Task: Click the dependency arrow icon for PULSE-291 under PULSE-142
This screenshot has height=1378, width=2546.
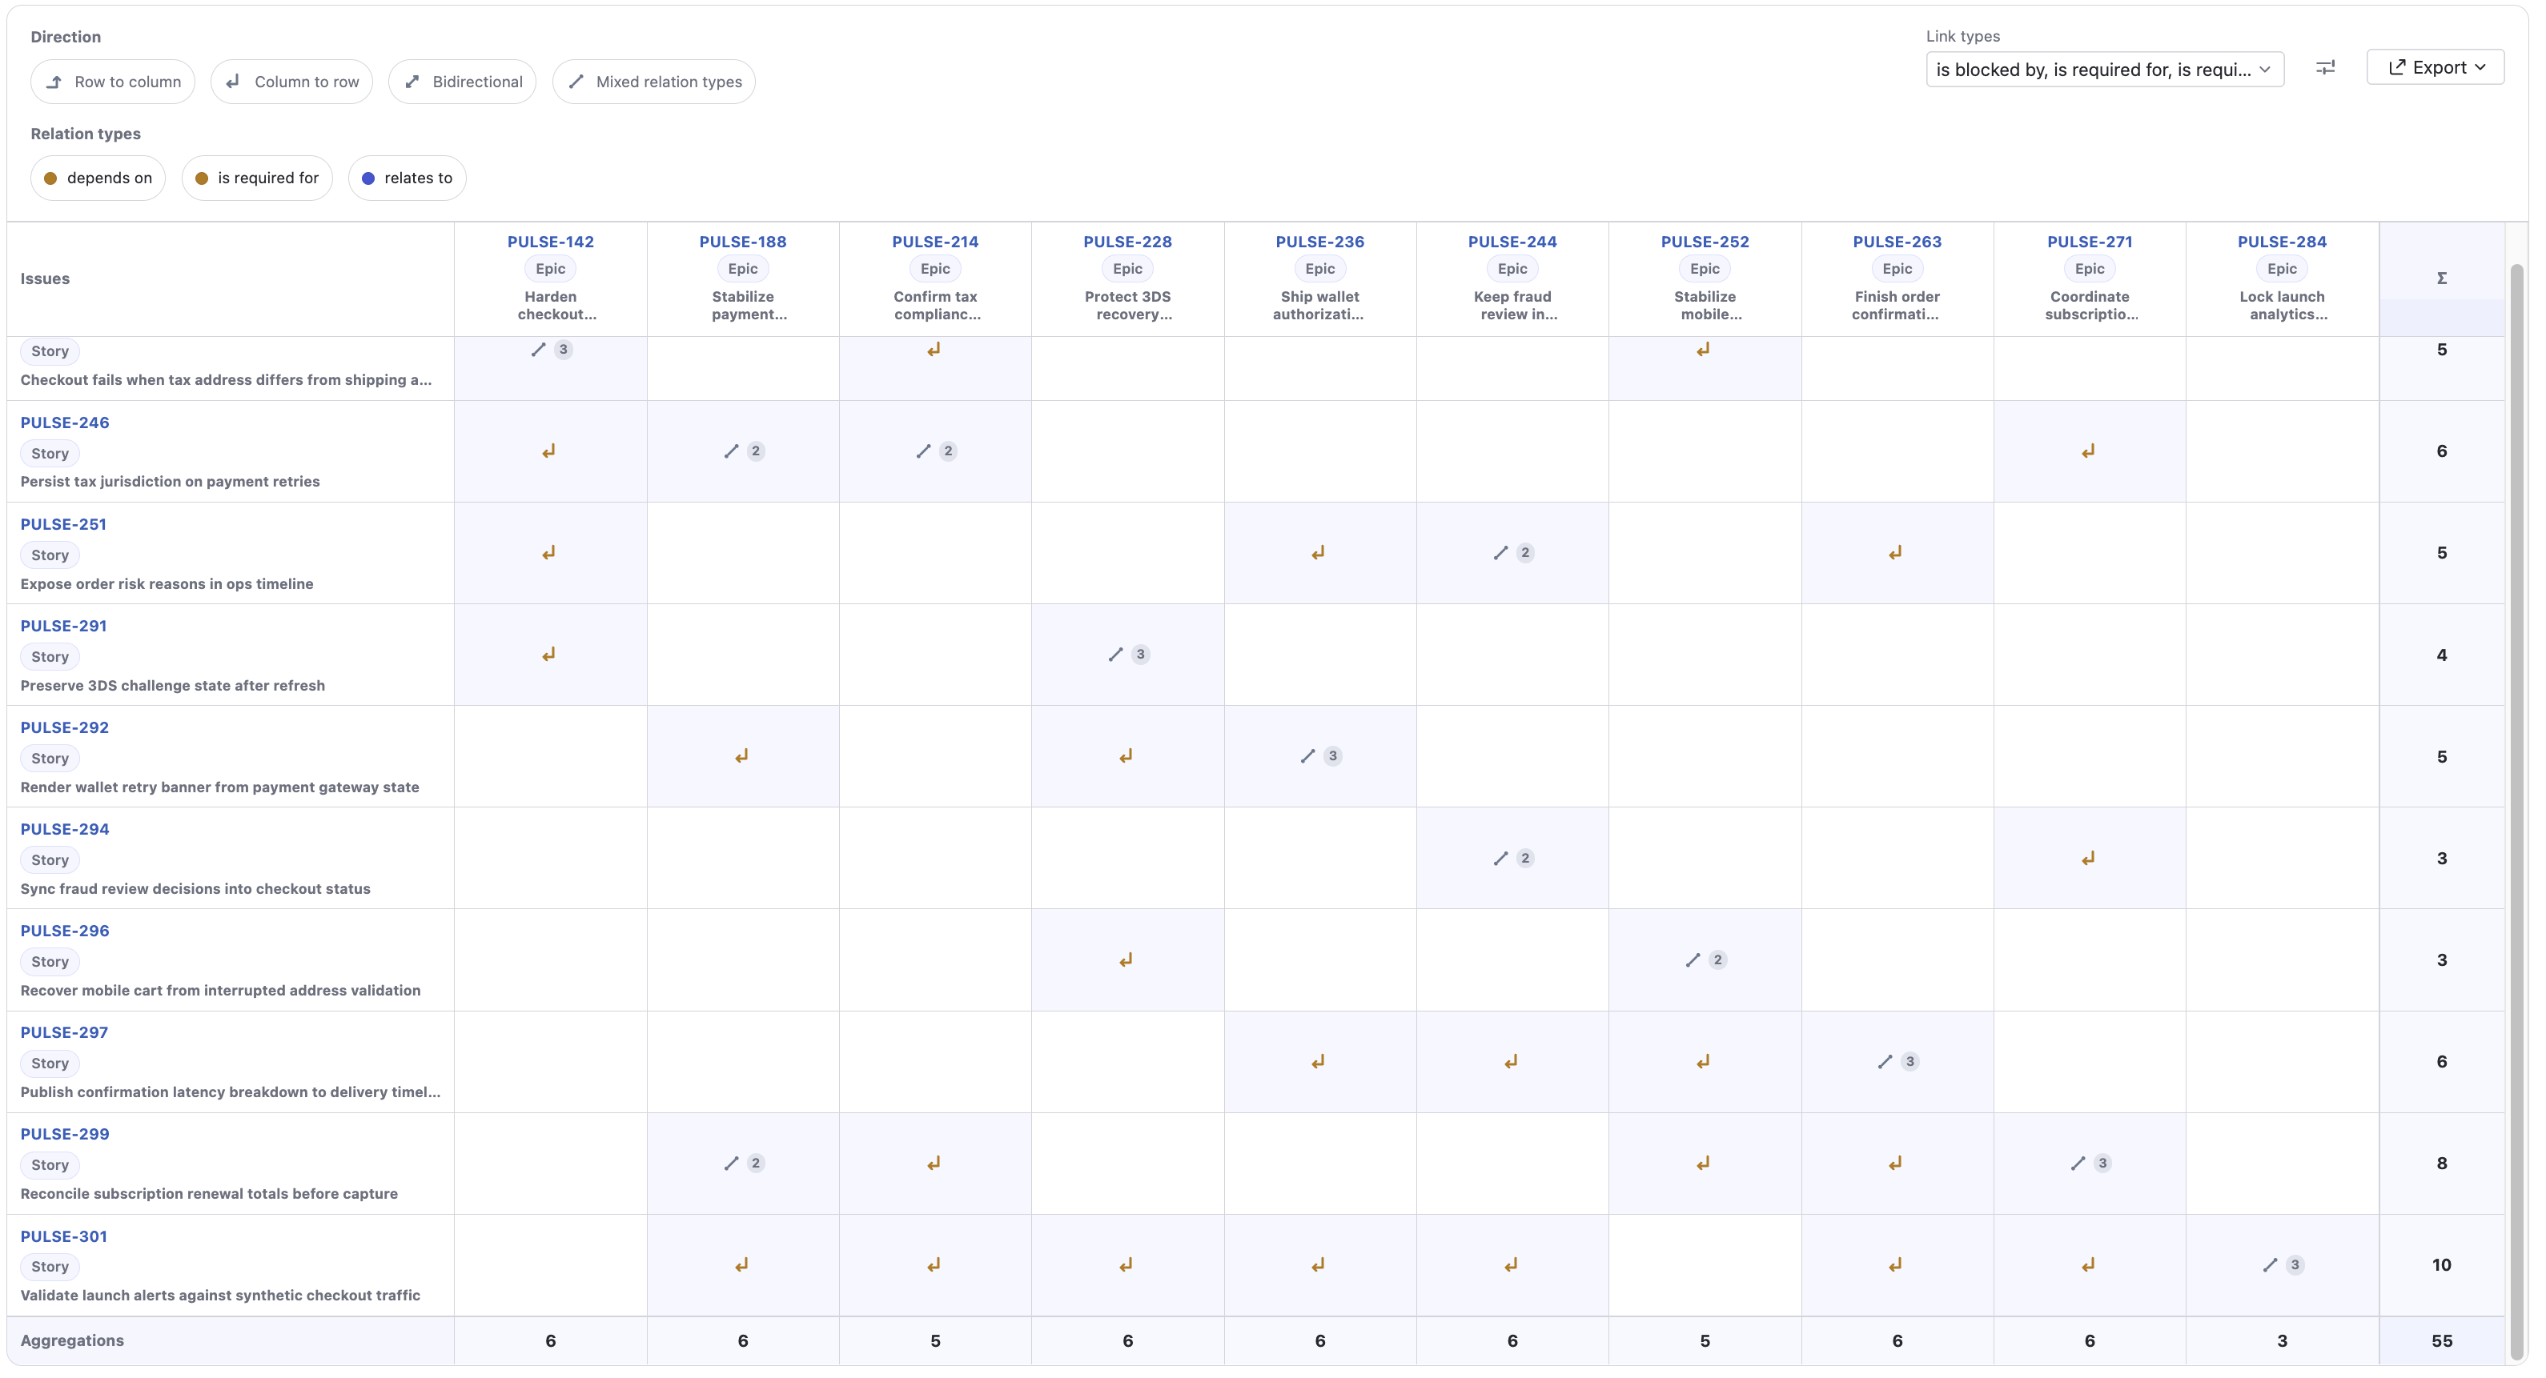Action: (549, 653)
